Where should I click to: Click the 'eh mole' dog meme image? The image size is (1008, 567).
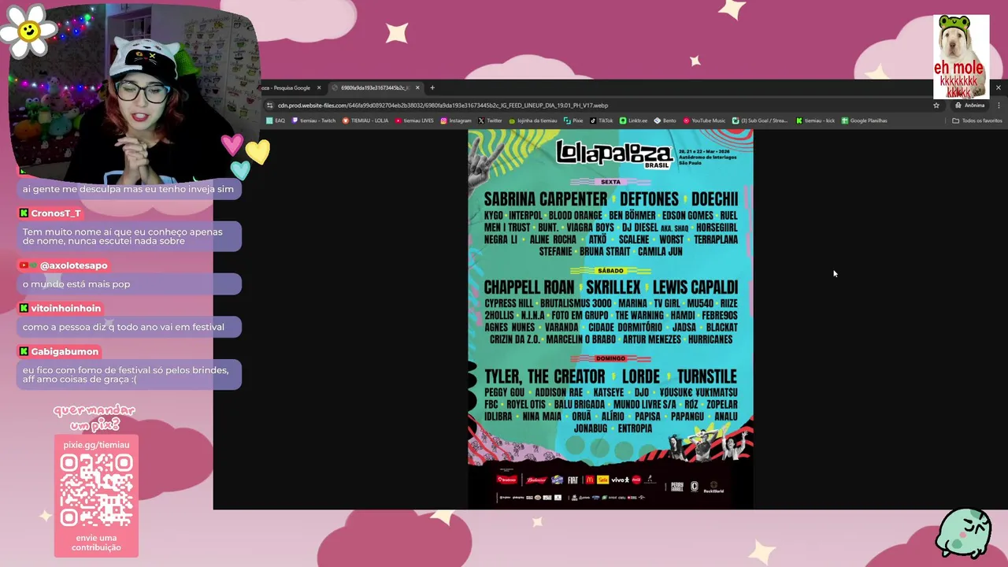961,56
